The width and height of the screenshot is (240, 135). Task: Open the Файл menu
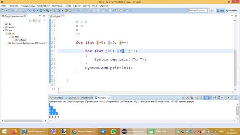4,6
